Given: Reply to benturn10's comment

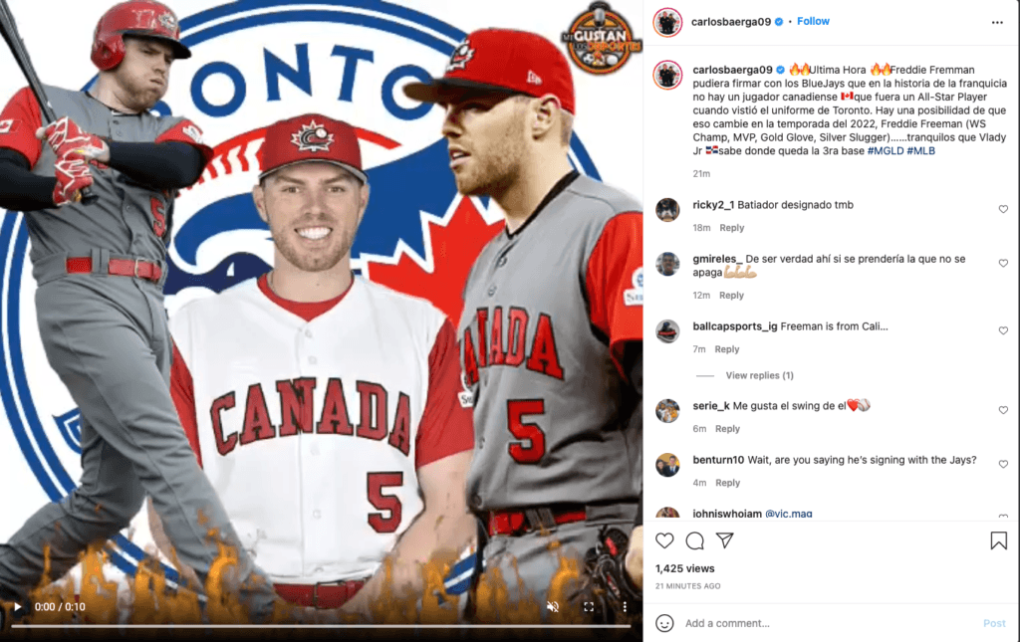Looking at the screenshot, I should pos(727,483).
